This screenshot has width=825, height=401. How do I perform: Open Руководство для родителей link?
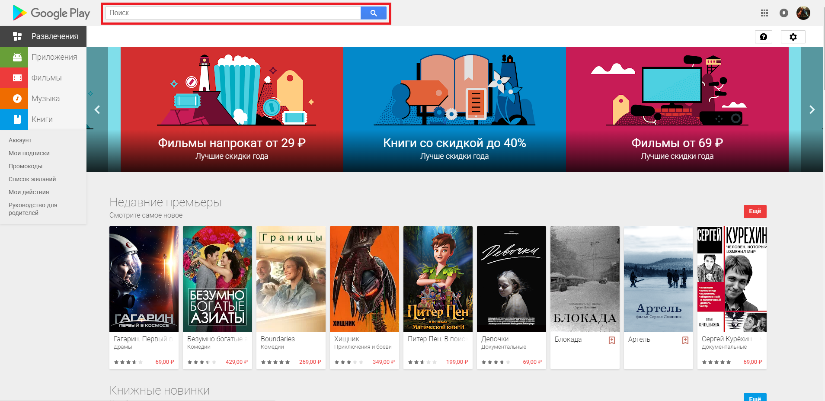(33, 209)
